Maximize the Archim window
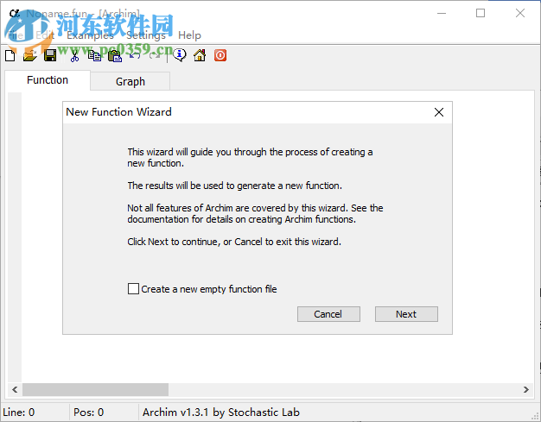Image resolution: width=541 pixels, height=422 pixels. (481, 13)
